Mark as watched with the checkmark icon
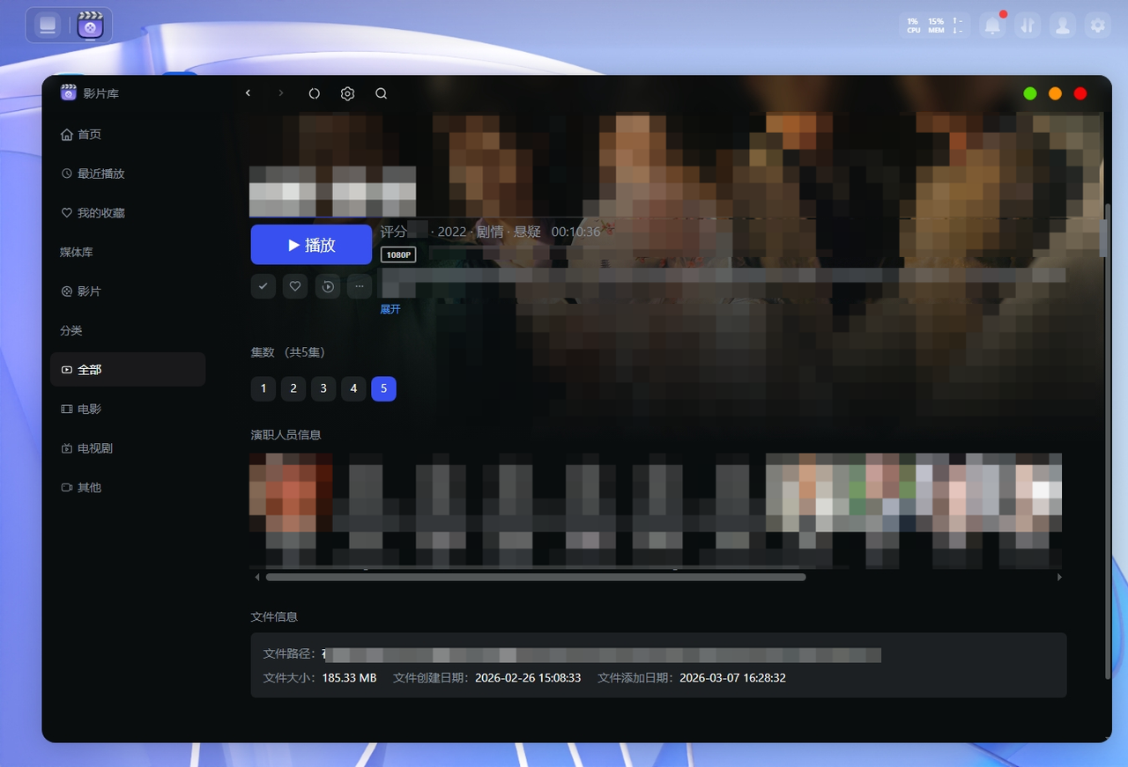 coord(263,286)
